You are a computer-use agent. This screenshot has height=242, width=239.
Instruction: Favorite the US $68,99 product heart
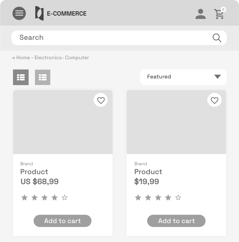[x=101, y=100]
